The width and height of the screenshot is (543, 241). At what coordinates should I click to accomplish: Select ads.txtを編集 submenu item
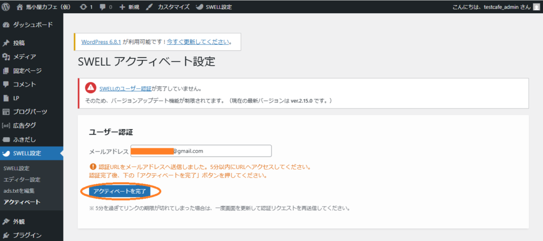19,191
